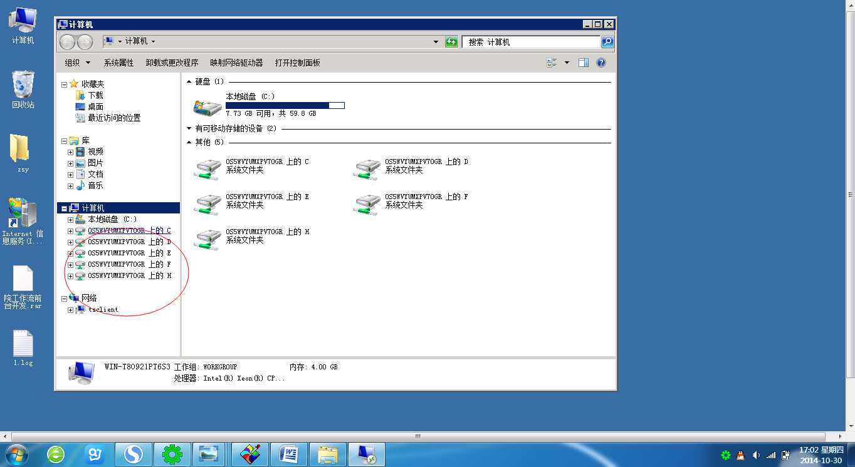The width and height of the screenshot is (855, 467).
Task: Open the green gear icon in taskbar
Action: [172, 454]
